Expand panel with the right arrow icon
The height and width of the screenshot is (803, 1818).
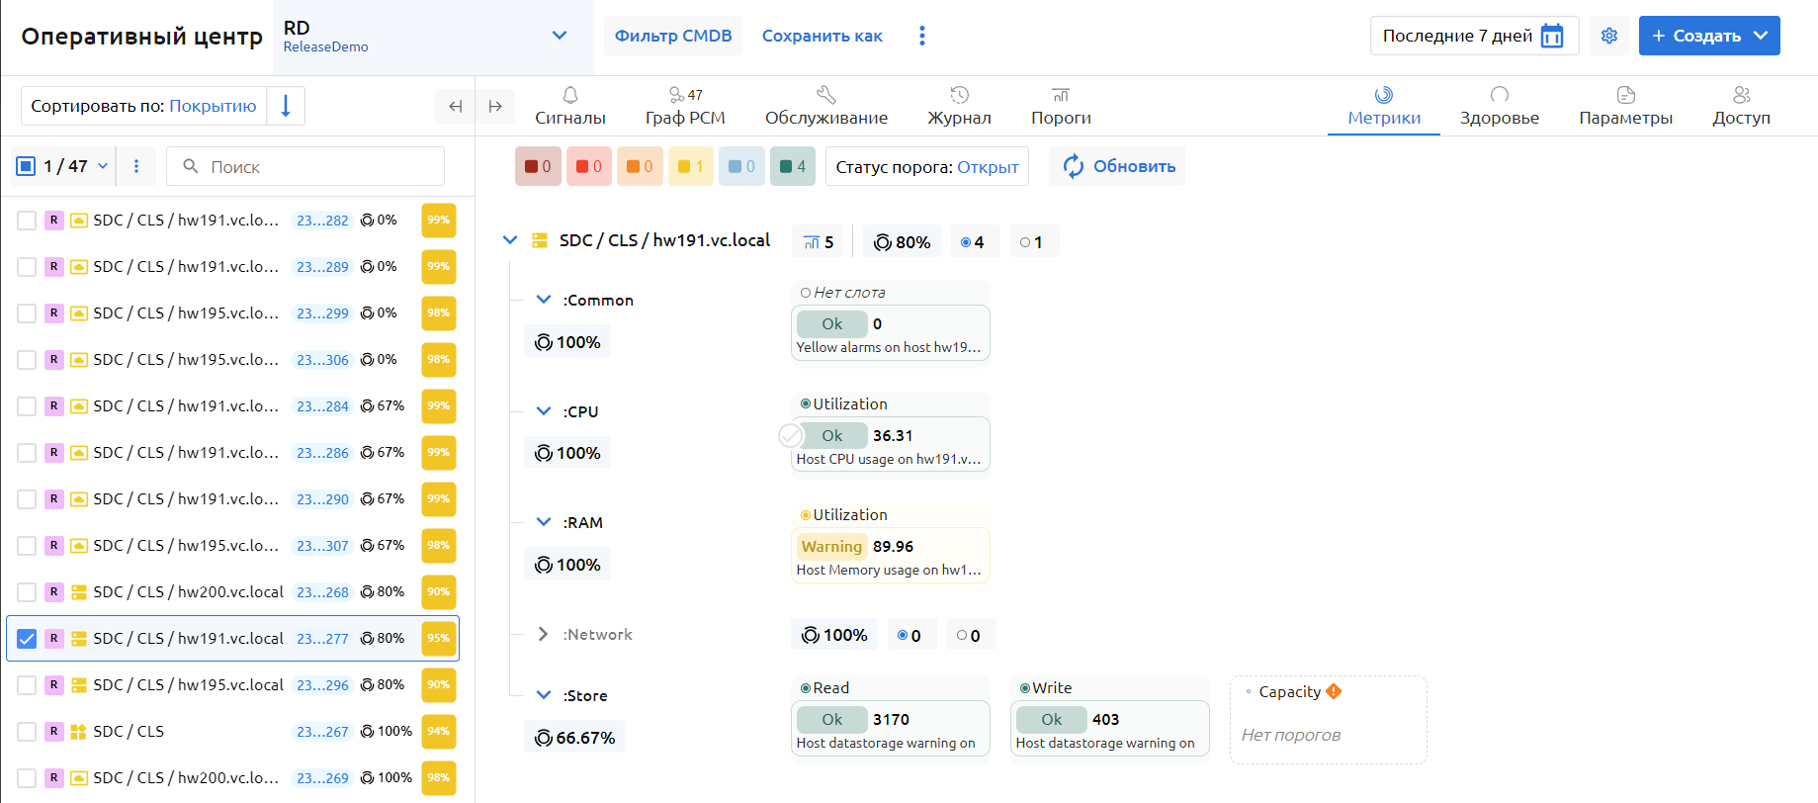coord(495,106)
